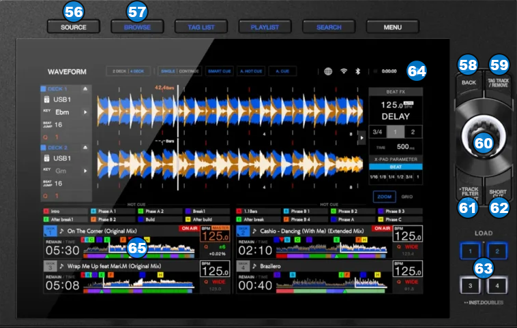Click the rotary selector knob
The height and width of the screenshot is (328, 517).
click(x=483, y=135)
